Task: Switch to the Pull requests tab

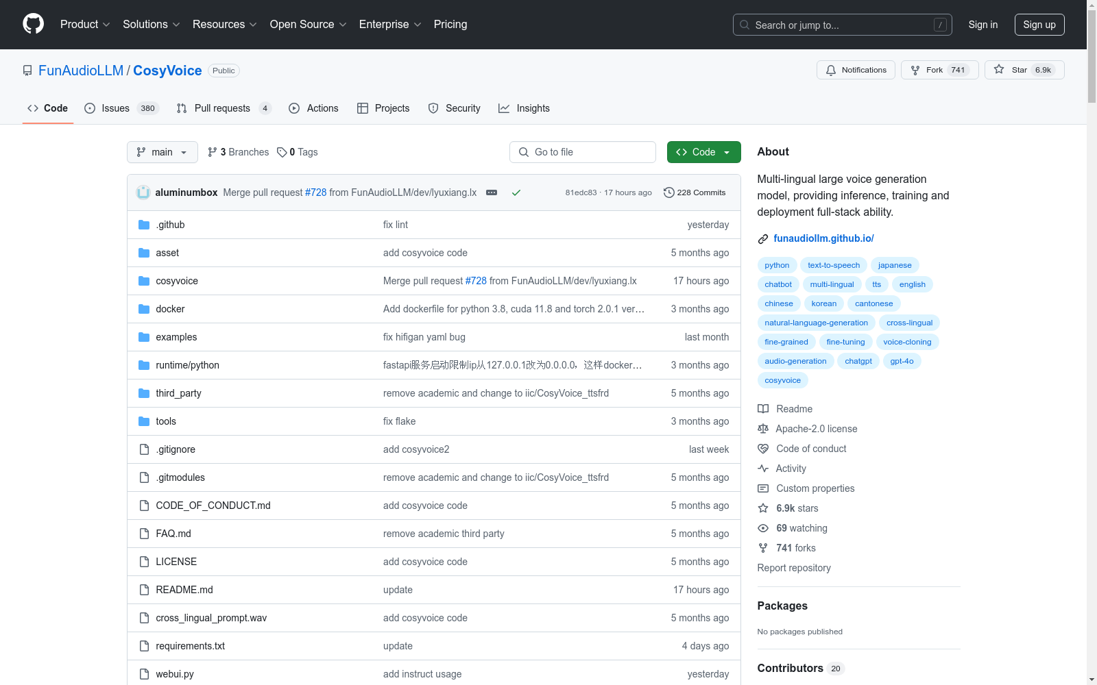Action: pos(224,108)
